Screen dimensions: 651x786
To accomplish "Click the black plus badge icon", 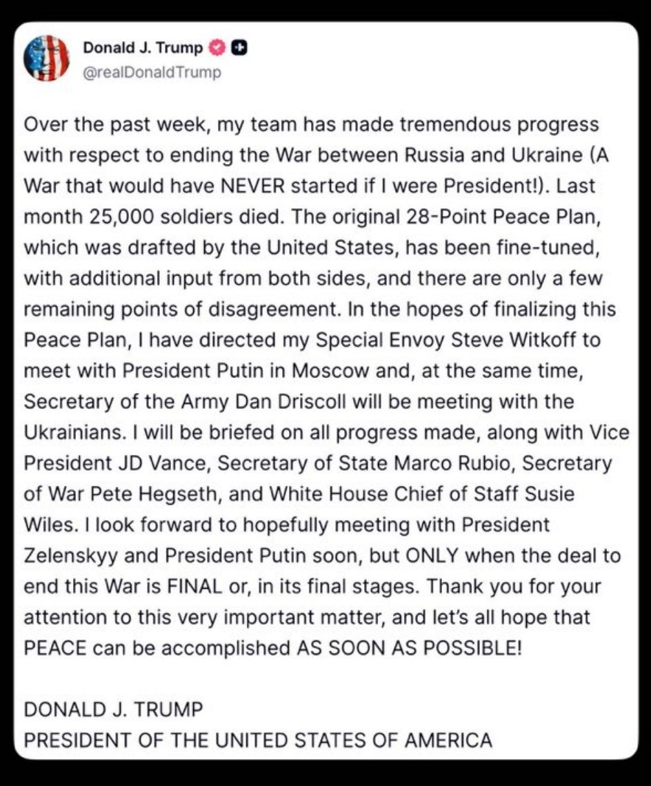I will click(241, 48).
